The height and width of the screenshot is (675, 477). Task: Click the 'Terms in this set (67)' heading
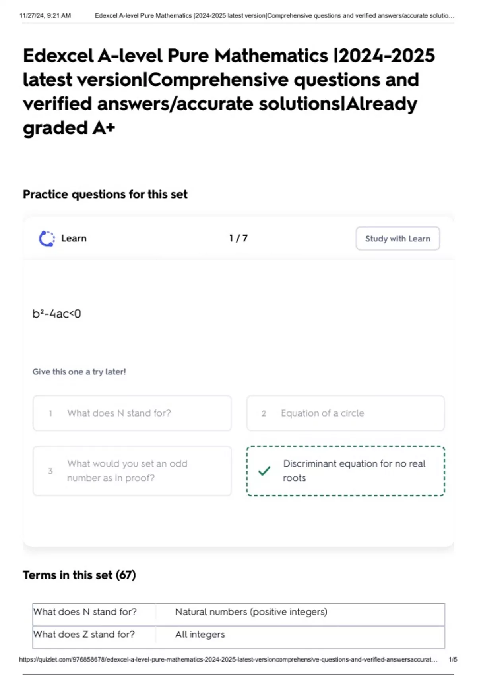[79, 575]
